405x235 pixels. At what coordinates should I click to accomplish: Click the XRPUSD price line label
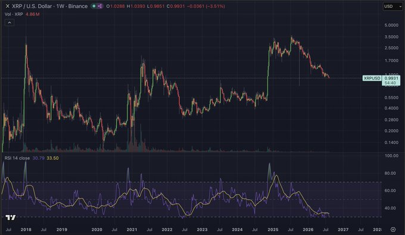(372, 78)
